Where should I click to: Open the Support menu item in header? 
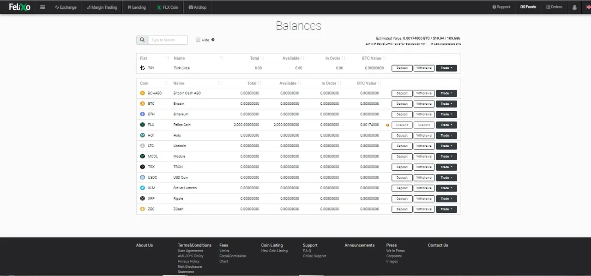click(x=501, y=7)
